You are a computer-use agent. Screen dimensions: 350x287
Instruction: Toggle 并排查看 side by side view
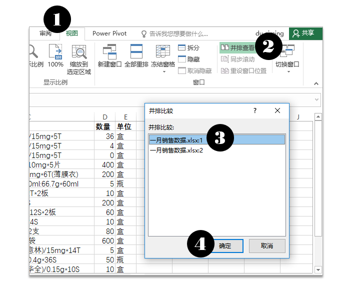point(237,47)
